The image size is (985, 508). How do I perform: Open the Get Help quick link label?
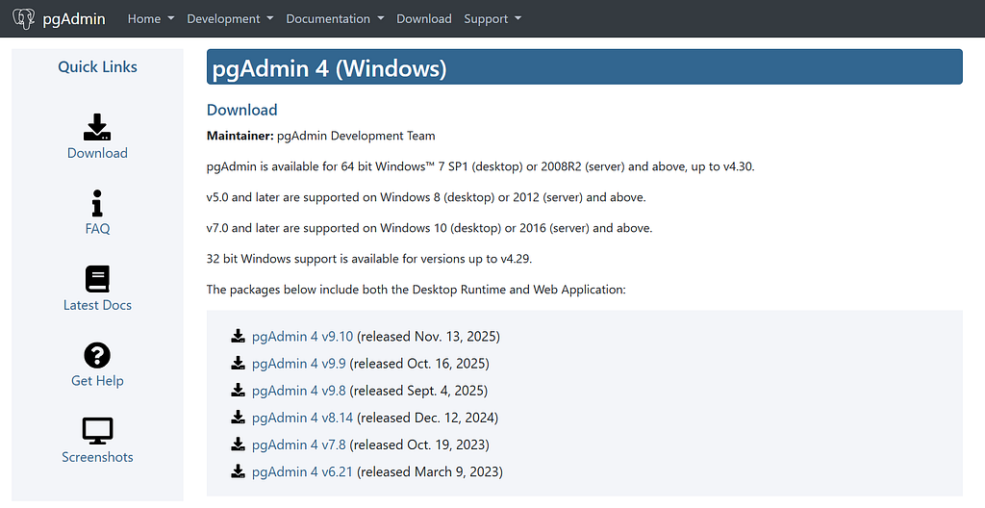(97, 380)
